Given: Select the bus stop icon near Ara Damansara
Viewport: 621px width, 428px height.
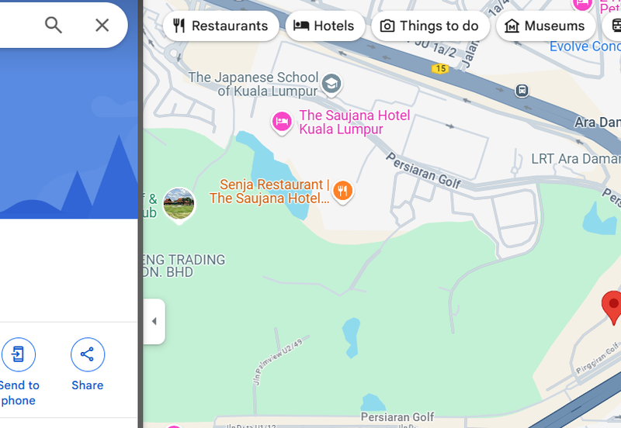Looking at the screenshot, I should coord(522,91).
